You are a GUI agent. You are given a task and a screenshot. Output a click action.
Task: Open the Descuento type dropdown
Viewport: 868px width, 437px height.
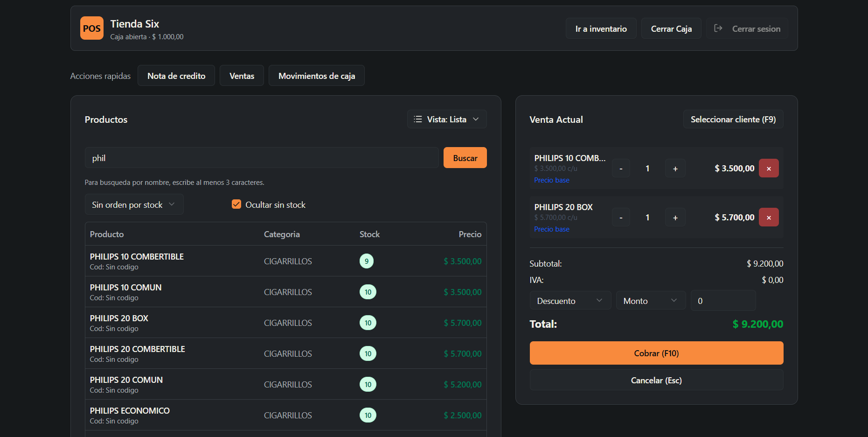click(570, 301)
